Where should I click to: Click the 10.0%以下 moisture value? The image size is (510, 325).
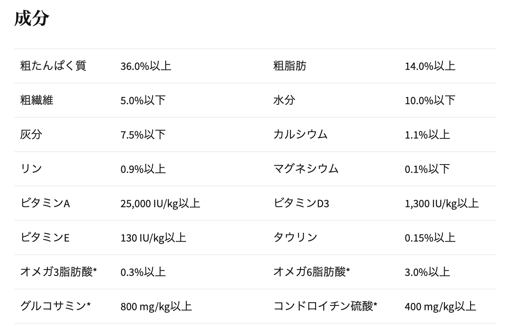point(430,101)
